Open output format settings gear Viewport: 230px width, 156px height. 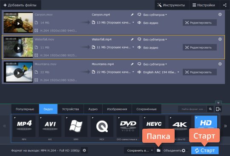pyautogui.click(x=84, y=150)
